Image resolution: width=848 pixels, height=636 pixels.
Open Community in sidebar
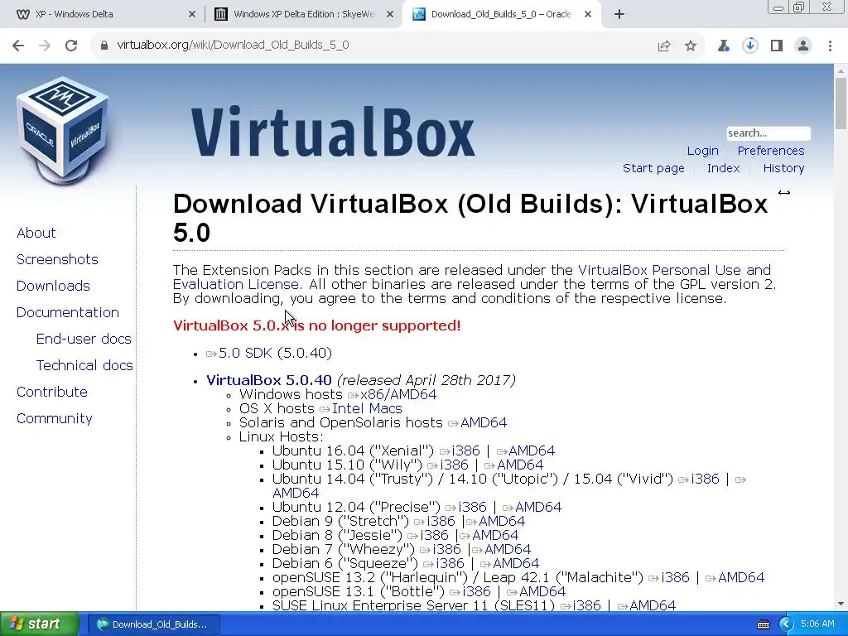coord(54,418)
